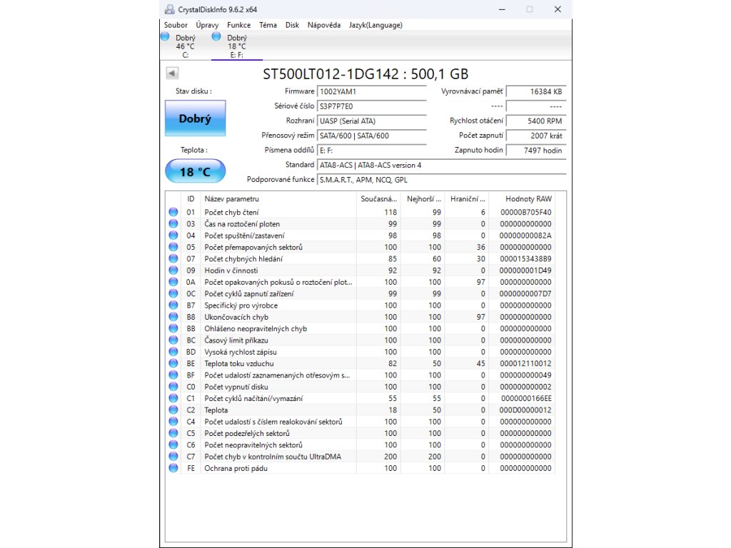Screen dimensions: 731x548
Task: Click the blue status orb for Teplota row
Action: click(173, 410)
